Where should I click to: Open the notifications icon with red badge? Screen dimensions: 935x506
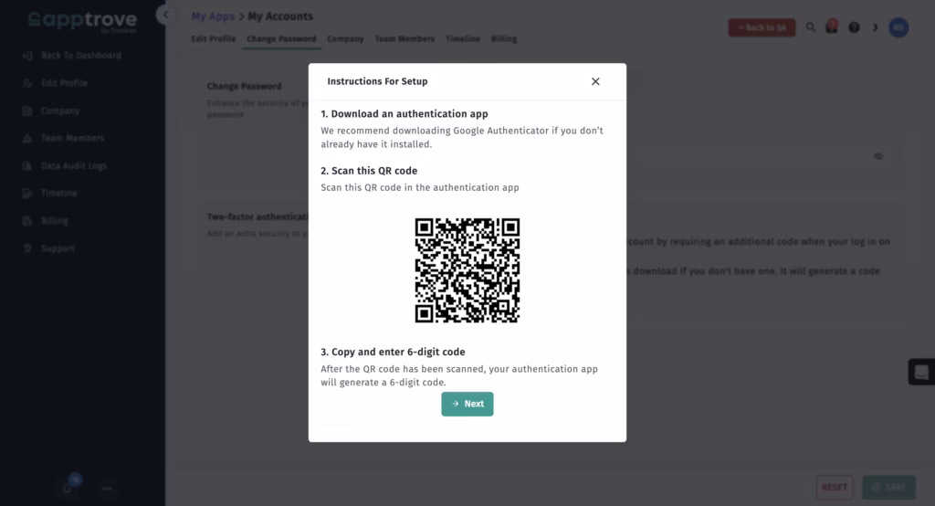point(832,27)
